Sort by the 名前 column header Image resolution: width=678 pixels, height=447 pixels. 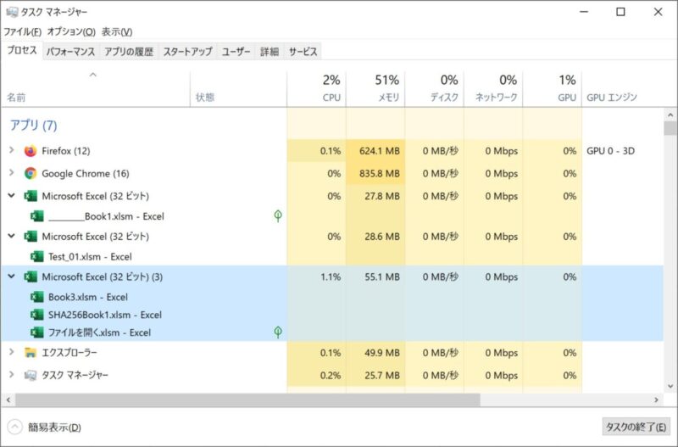[x=95, y=89]
